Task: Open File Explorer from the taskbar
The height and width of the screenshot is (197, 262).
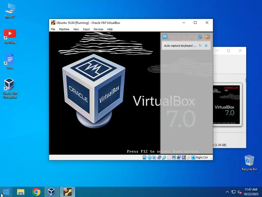Action: point(20,192)
